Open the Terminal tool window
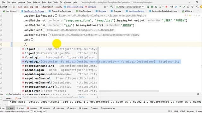This screenshot has width=202, height=113. tap(45, 108)
